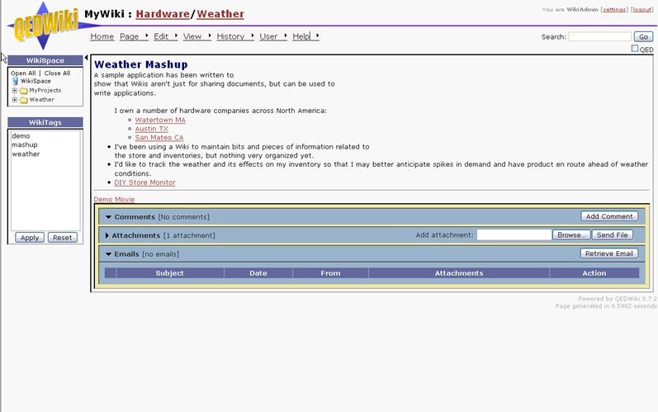Expand the MyProjects tree node
Viewport: 658px width, 412px height.
coord(15,90)
